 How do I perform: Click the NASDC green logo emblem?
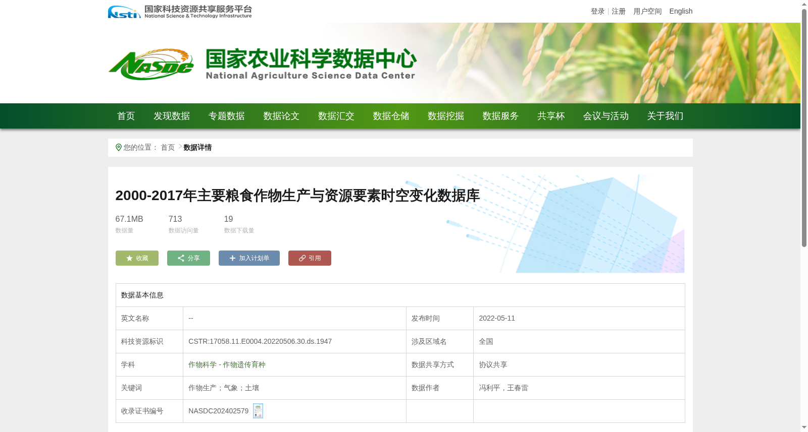151,65
